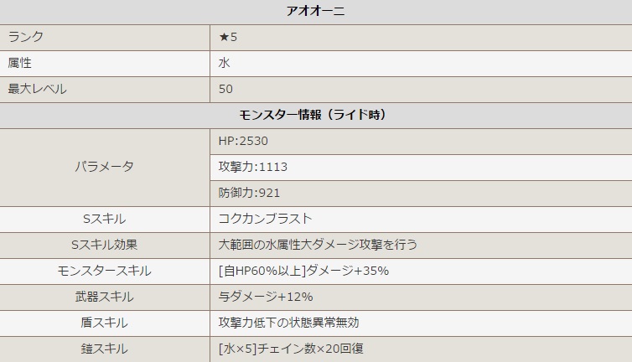Select the 最大レベル label cell

[37, 89]
